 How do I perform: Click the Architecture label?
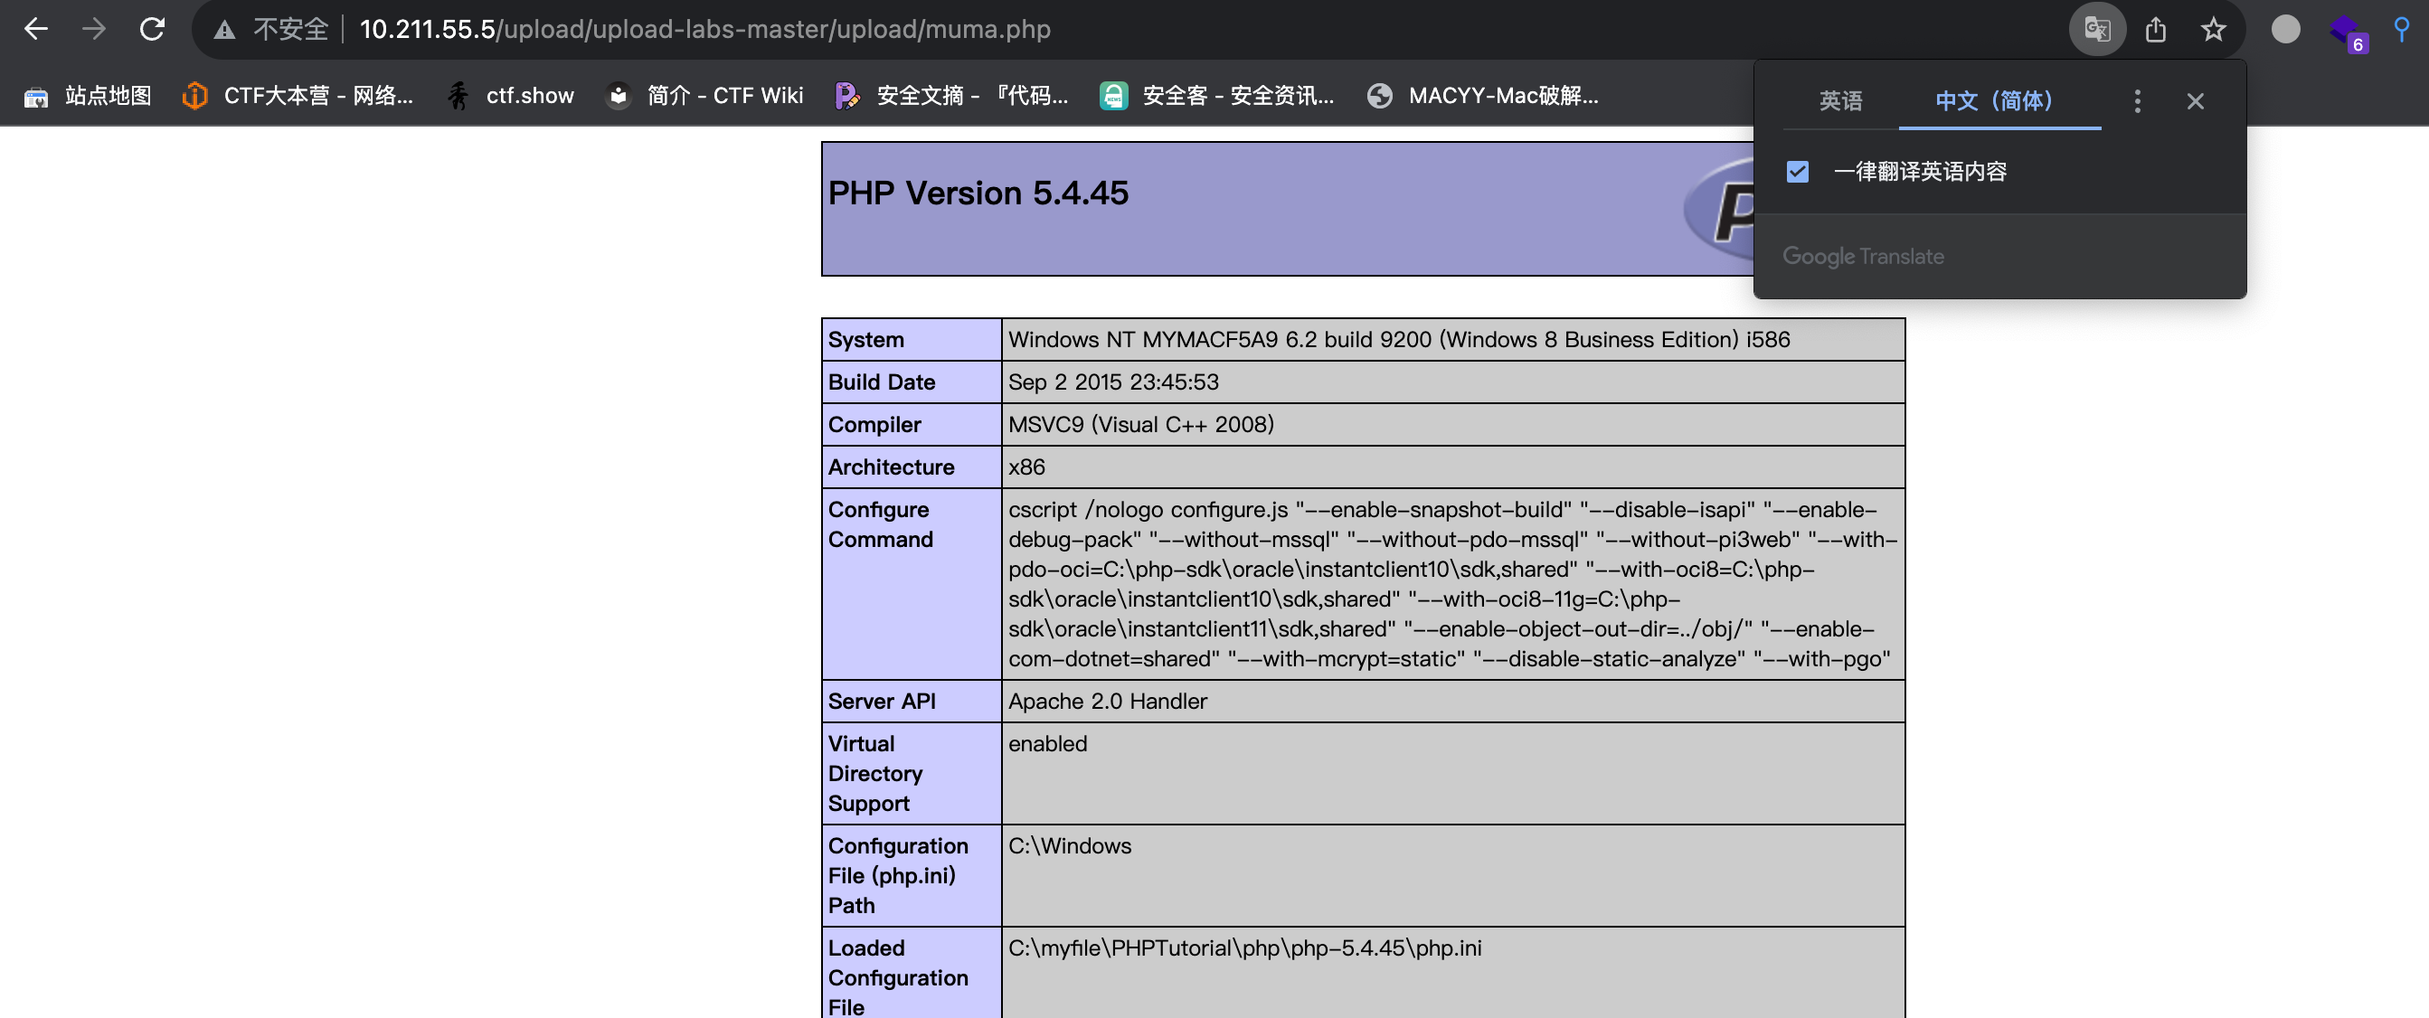click(891, 467)
